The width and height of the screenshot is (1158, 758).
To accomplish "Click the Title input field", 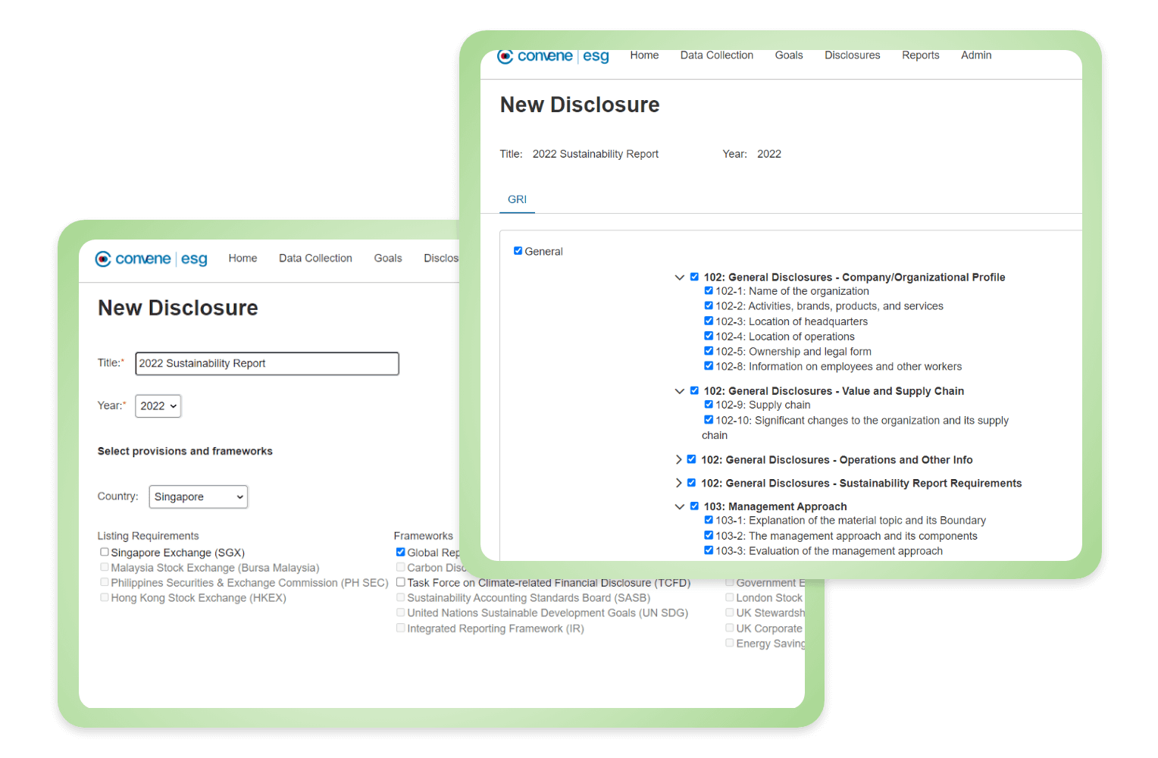I will (x=267, y=364).
